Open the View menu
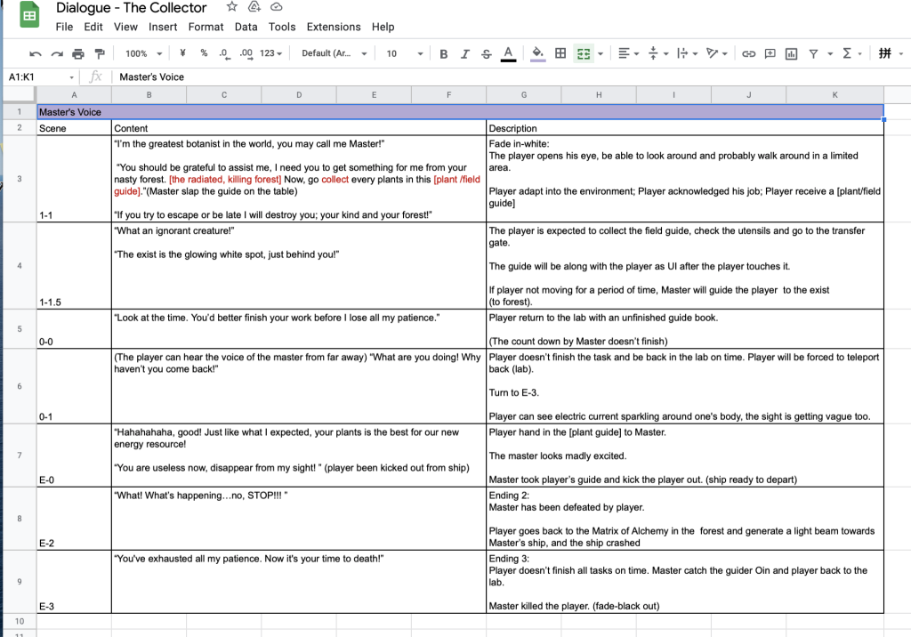Screen dimensions: 911x637 (x=125, y=27)
